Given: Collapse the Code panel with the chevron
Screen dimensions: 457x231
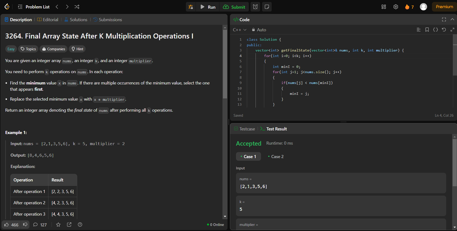Looking at the screenshot, I should (452, 19).
